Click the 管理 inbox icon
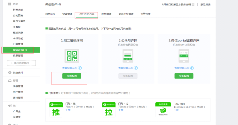238x125 pixels. [10, 80]
